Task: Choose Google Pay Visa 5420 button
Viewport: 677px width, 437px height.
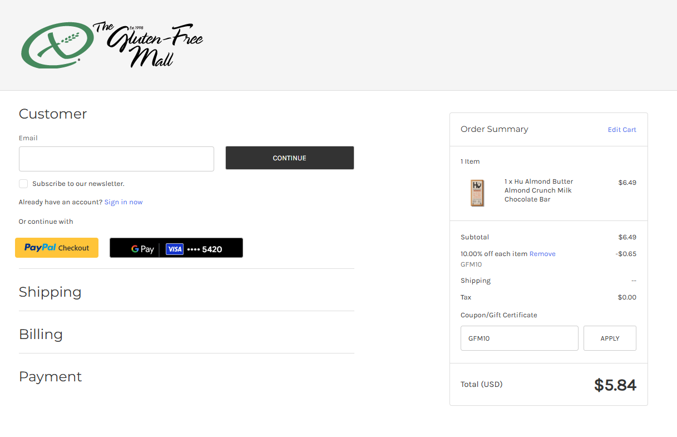Action: tap(176, 248)
